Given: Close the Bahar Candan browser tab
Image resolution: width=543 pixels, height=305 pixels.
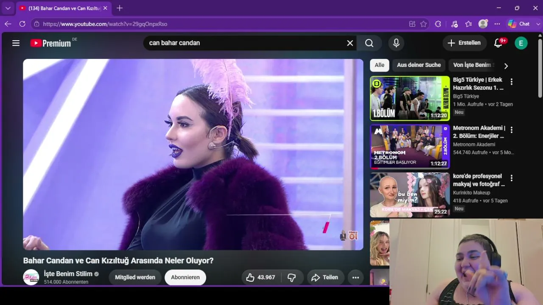Looking at the screenshot, I should [x=105, y=8].
